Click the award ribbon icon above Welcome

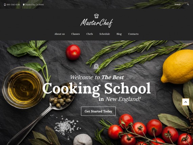pos(96,66)
